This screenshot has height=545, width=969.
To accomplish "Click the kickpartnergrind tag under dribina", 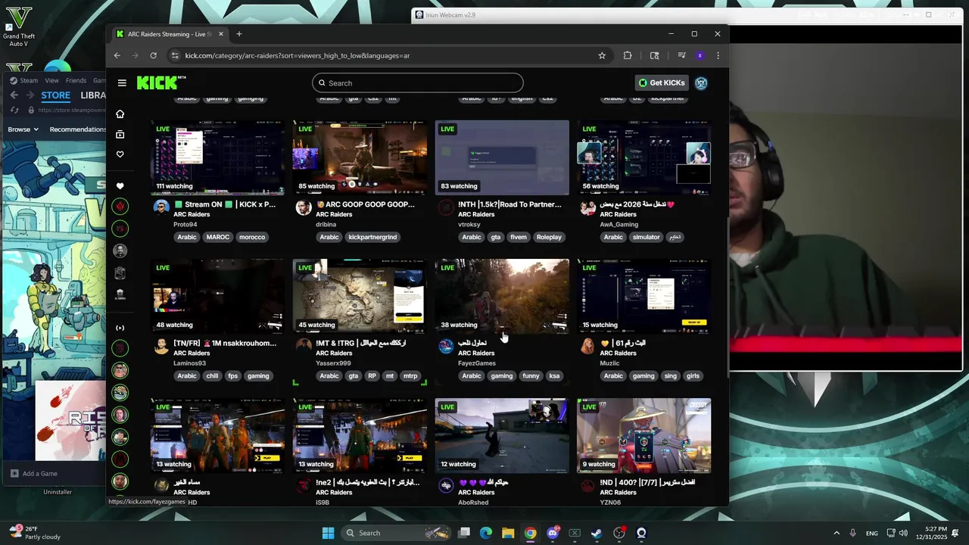I will (372, 237).
